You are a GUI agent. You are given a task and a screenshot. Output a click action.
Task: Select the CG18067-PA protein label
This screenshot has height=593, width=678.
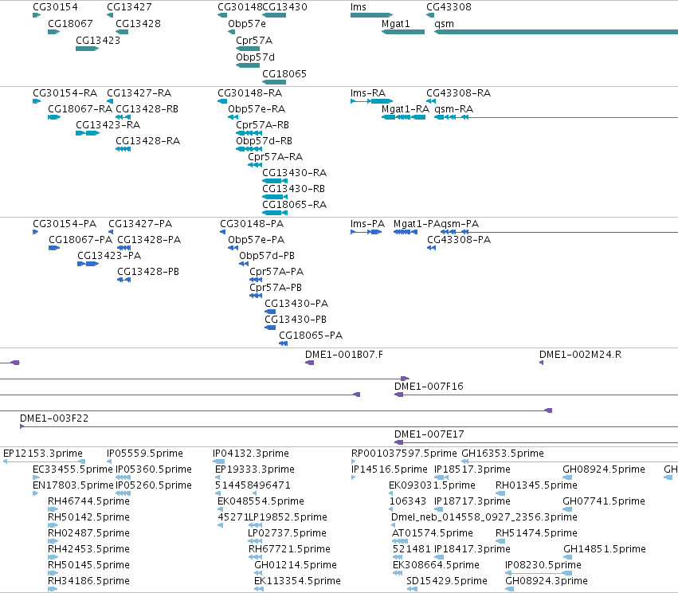(80, 240)
